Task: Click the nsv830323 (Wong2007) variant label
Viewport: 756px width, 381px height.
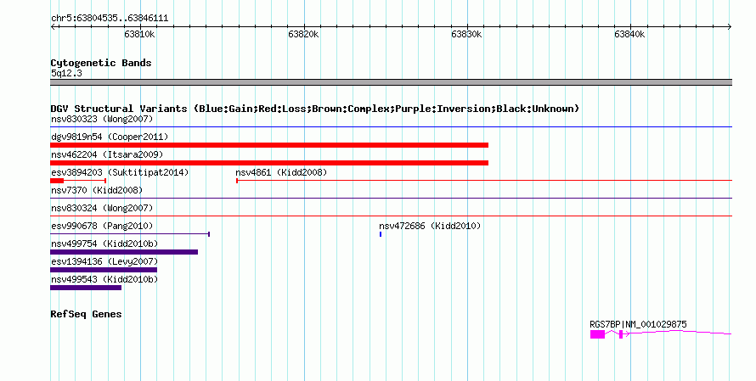Action: click(x=102, y=119)
